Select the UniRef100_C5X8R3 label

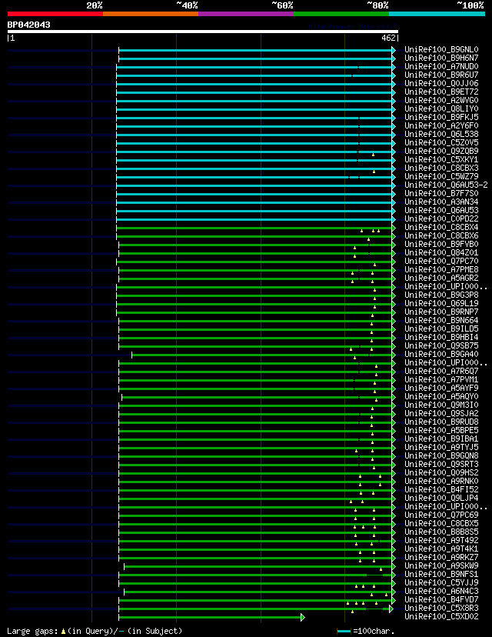pyautogui.click(x=441, y=609)
